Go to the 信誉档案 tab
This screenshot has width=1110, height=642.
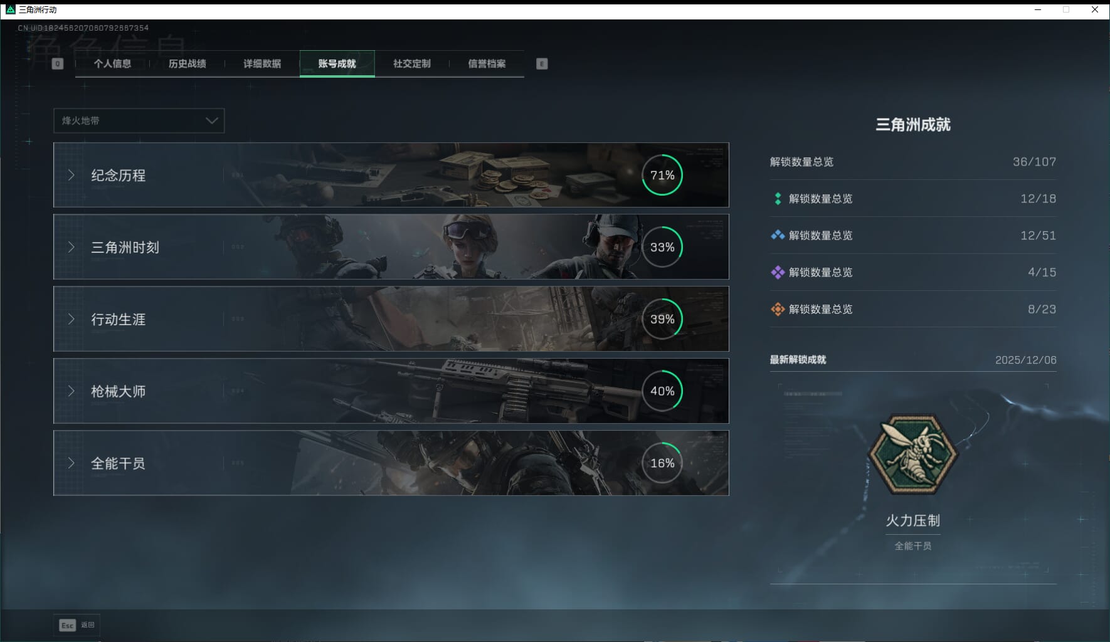pyautogui.click(x=487, y=63)
